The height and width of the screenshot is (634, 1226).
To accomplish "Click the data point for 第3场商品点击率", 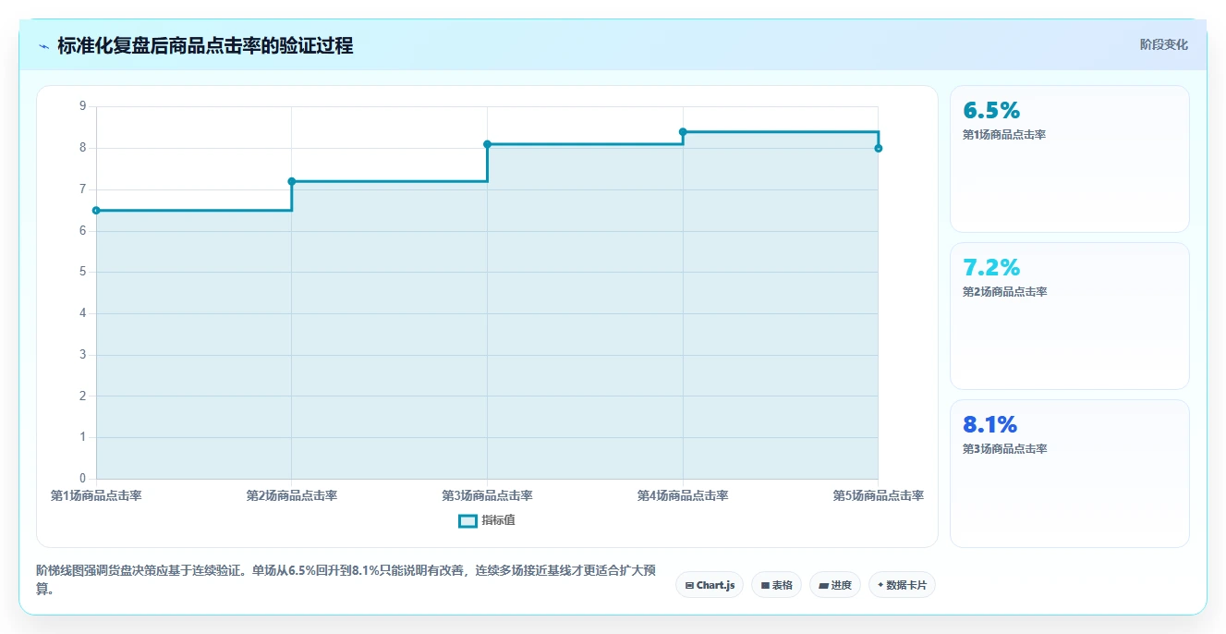I will pyautogui.click(x=487, y=144).
